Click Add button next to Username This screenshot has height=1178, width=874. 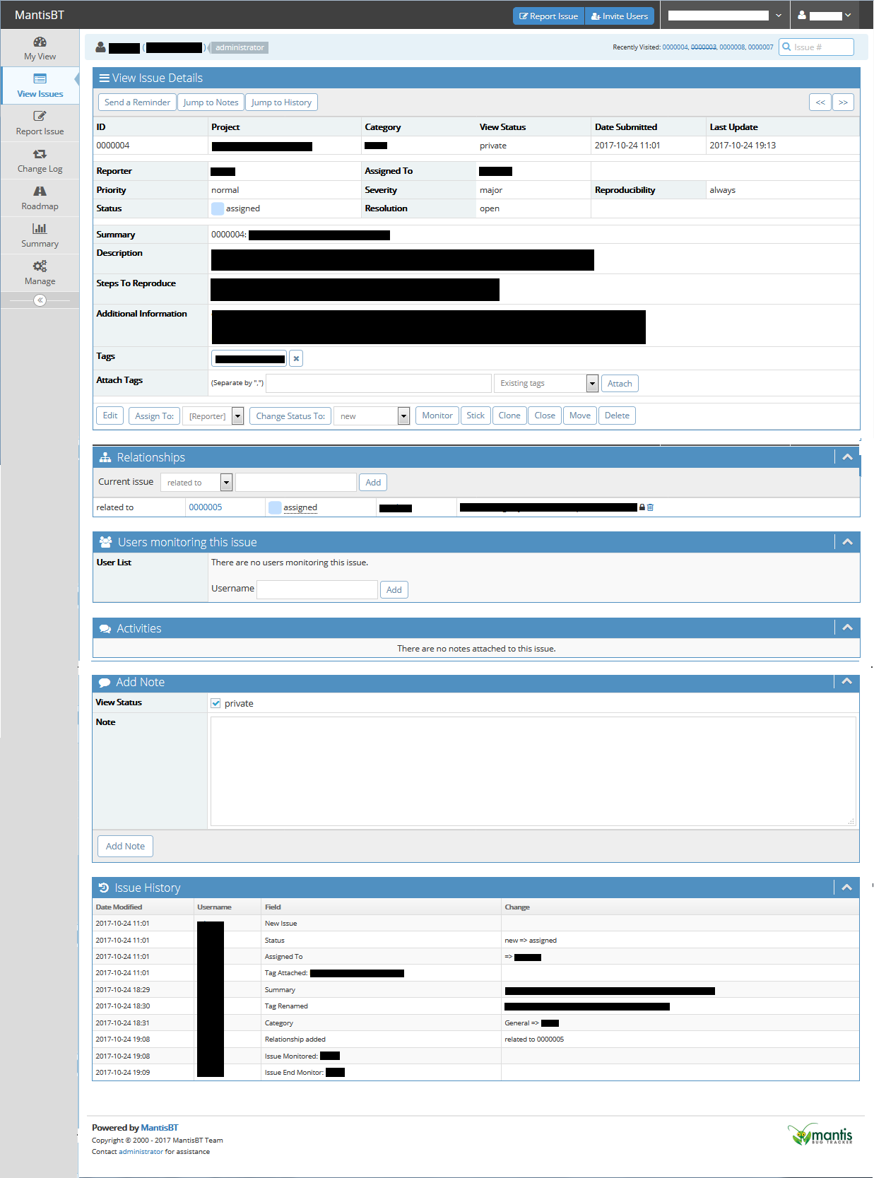point(394,590)
